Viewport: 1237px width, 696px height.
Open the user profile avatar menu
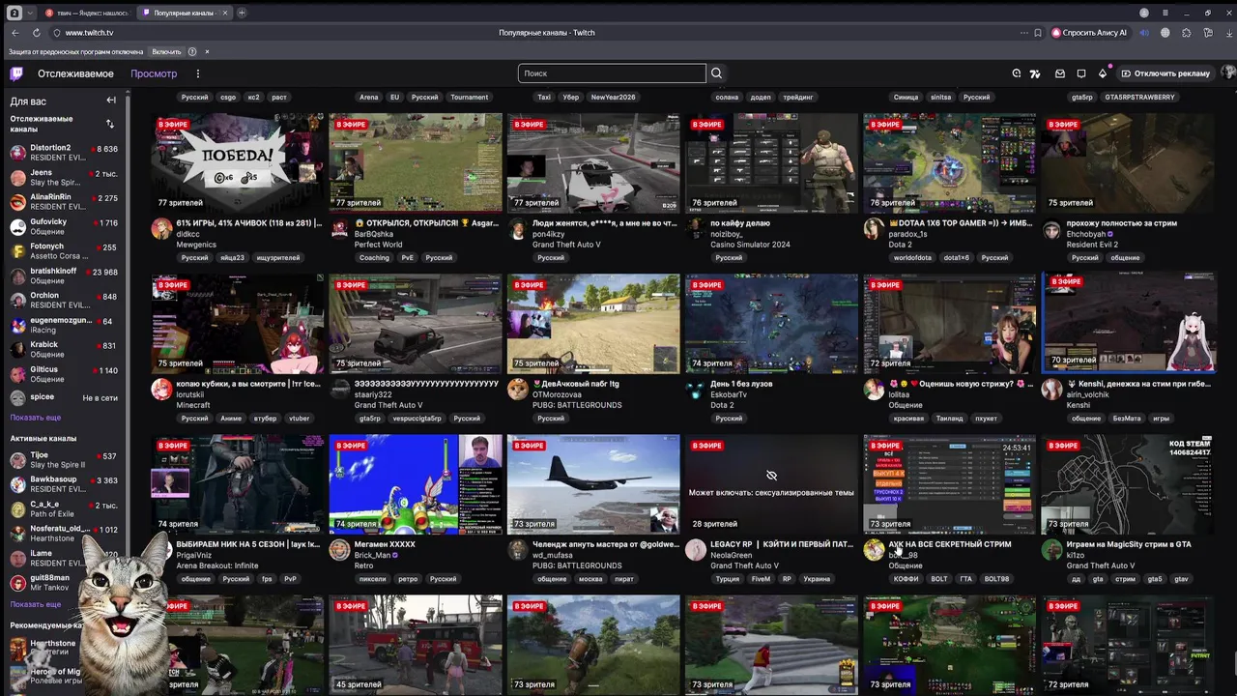point(1228,73)
